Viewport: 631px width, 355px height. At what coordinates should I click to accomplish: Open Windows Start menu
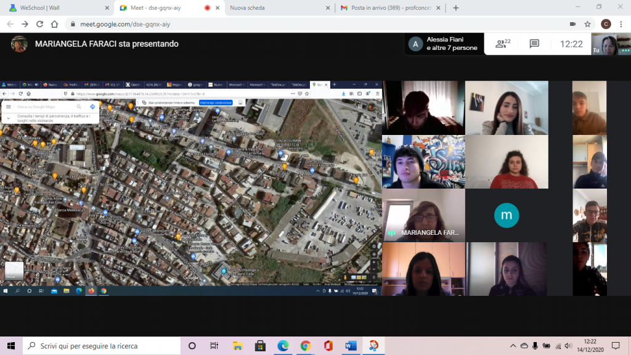[x=11, y=346]
